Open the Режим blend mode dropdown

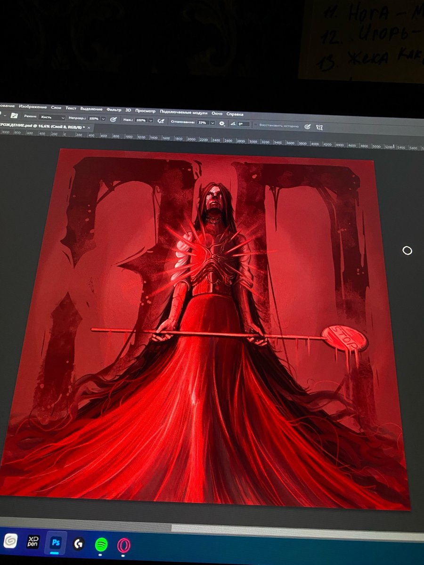(53, 117)
